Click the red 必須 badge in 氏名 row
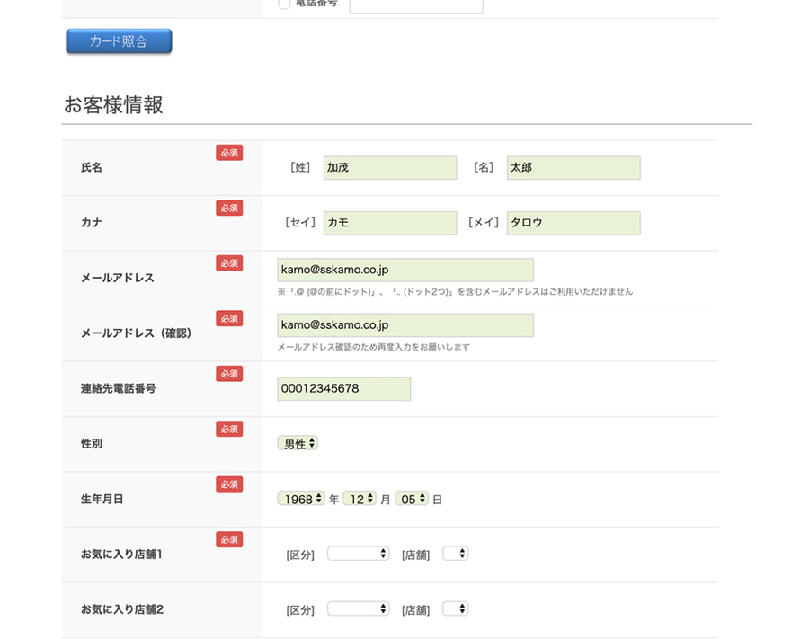809x639 pixels. [229, 153]
